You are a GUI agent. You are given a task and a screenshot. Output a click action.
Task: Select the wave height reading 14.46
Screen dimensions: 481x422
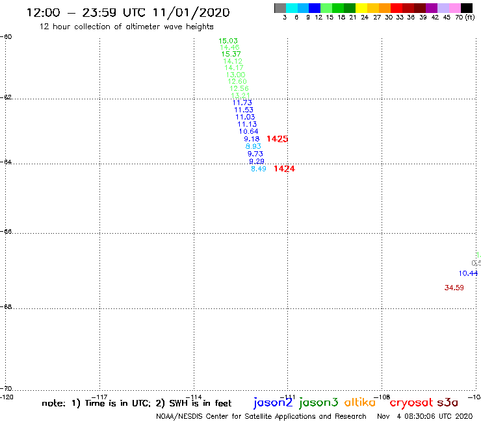pos(229,47)
